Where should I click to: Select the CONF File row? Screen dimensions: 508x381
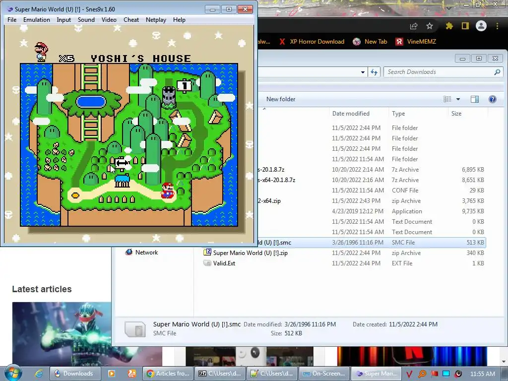[x=372, y=190]
